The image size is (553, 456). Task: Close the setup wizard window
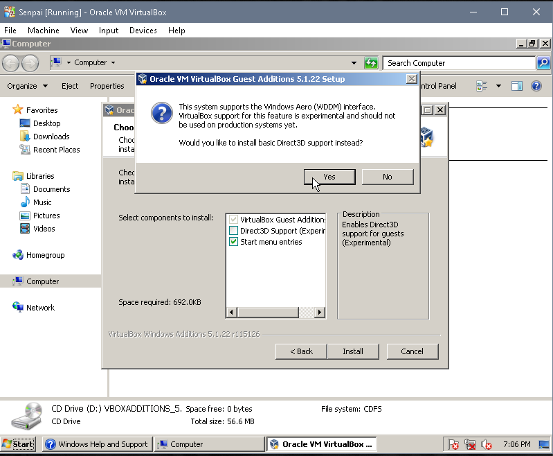tap(440, 110)
